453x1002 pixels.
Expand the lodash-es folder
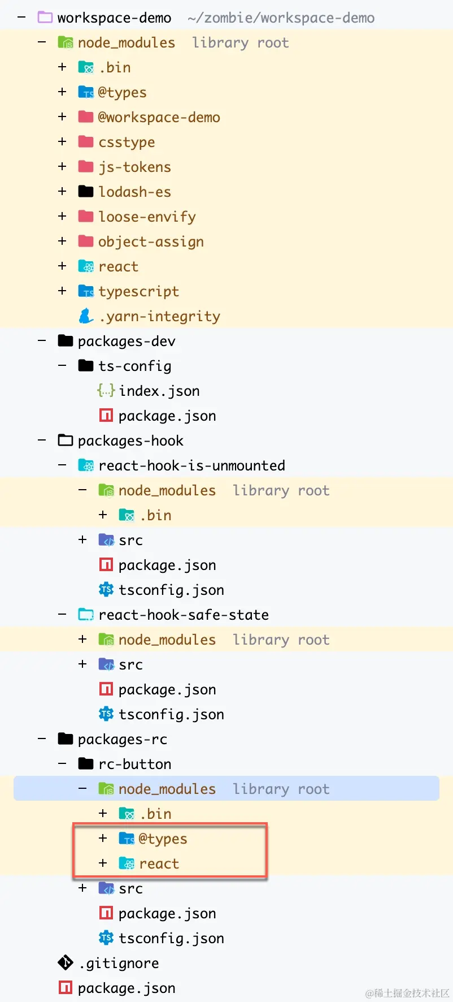coord(62,191)
